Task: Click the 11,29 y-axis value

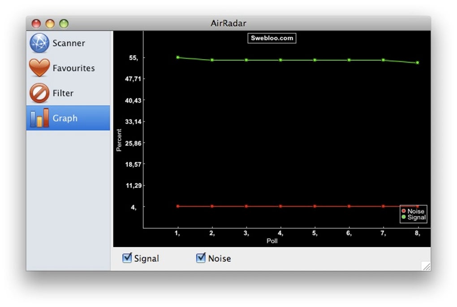Action: 134,186
